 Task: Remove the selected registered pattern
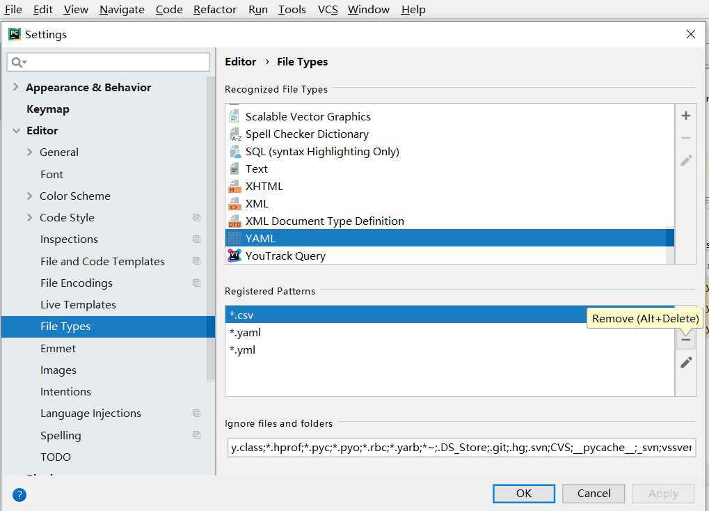coord(686,340)
